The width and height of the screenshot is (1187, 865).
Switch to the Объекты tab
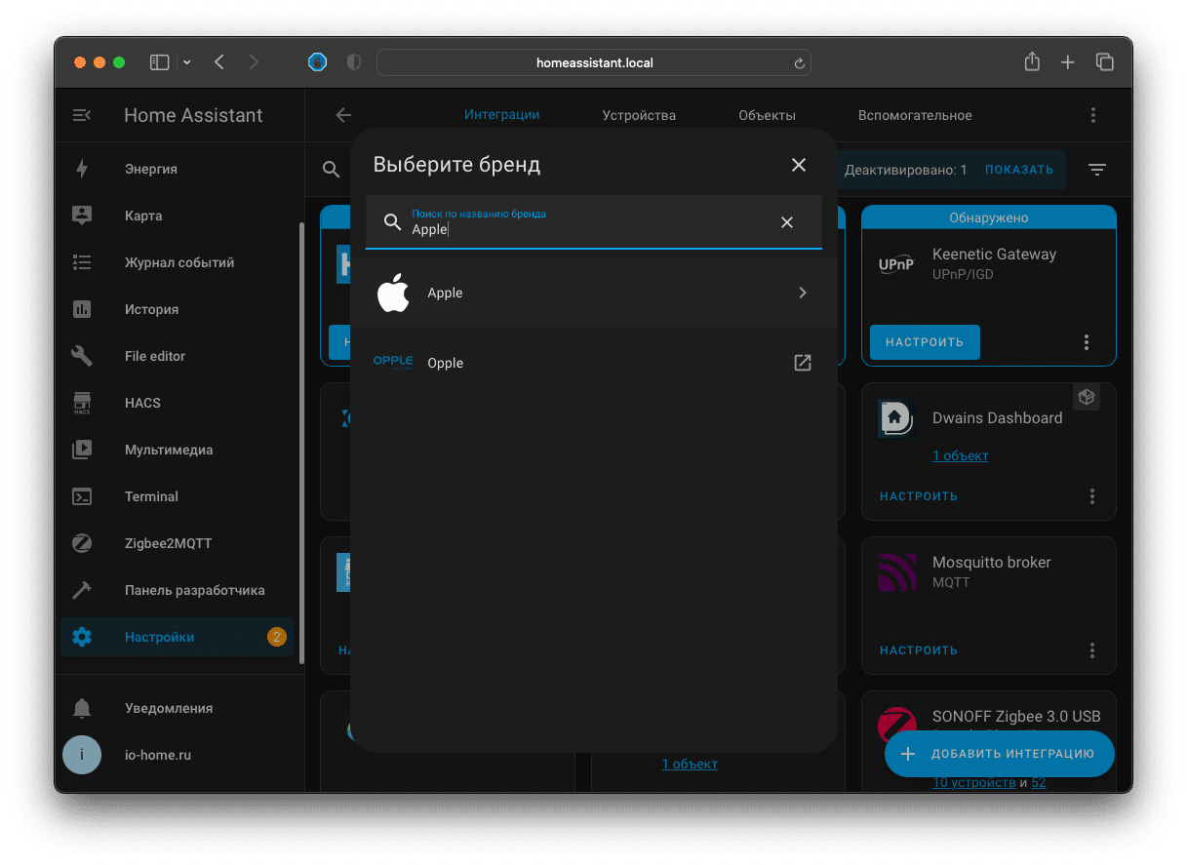point(768,115)
